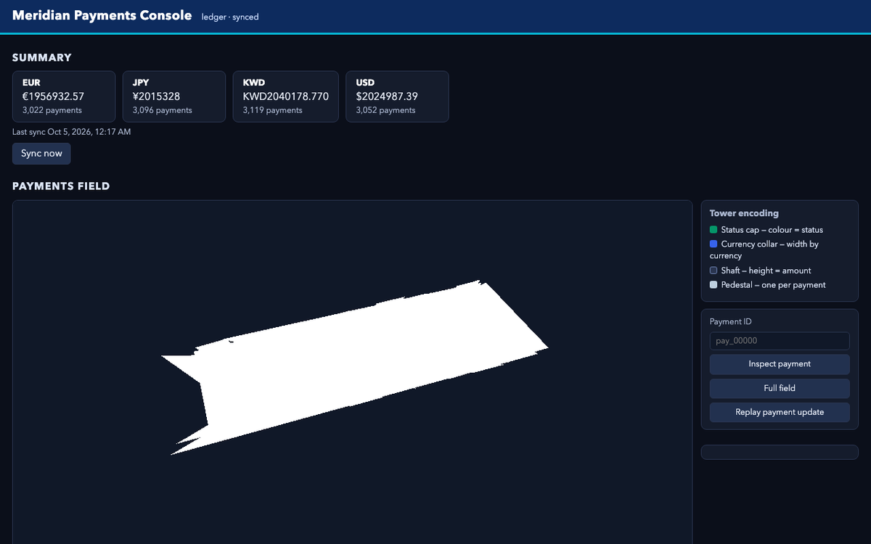The height and width of the screenshot is (544, 871).
Task: Click the Inspect payment button
Action: (780, 364)
